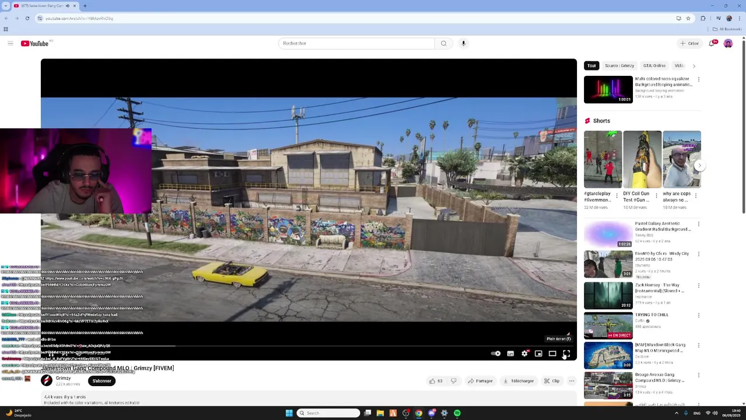Open options for the #gtaroleplay short
Image resolution: width=746 pixels, height=420 pixels.
617,196
